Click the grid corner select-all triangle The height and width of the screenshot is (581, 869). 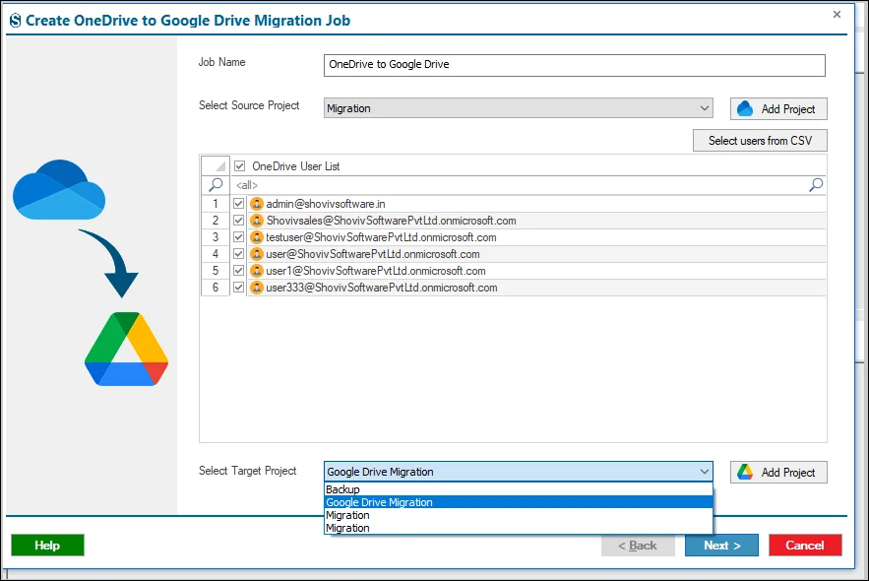pos(216,165)
